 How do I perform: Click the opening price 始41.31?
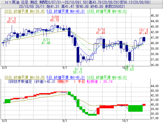(x=53, y=7)
